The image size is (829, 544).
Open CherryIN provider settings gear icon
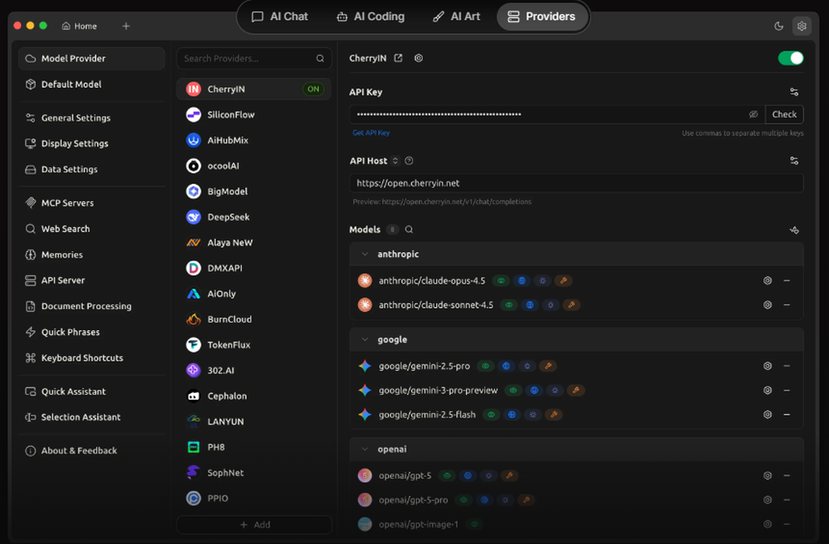[x=418, y=58]
